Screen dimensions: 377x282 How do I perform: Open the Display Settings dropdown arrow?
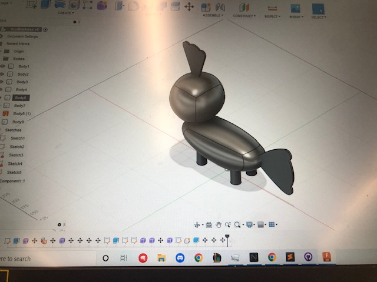tap(254, 224)
